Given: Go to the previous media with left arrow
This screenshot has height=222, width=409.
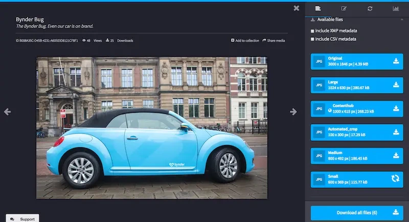Looking at the screenshot, I should point(7,112).
